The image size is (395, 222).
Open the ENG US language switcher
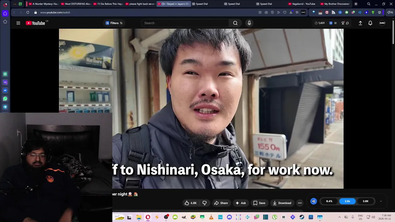pos(360,217)
